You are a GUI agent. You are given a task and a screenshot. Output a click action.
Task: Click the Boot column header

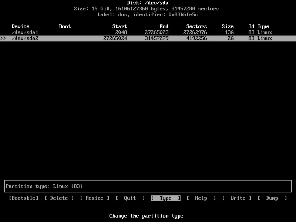pyautogui.click(x=65, y=26)
